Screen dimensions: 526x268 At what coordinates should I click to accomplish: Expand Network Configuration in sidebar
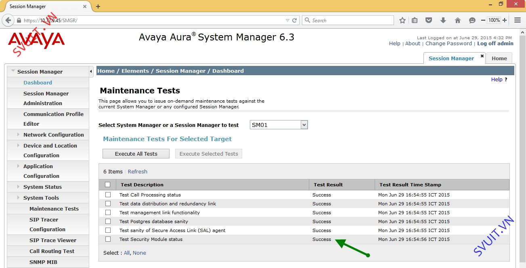[x=19, y=135]
